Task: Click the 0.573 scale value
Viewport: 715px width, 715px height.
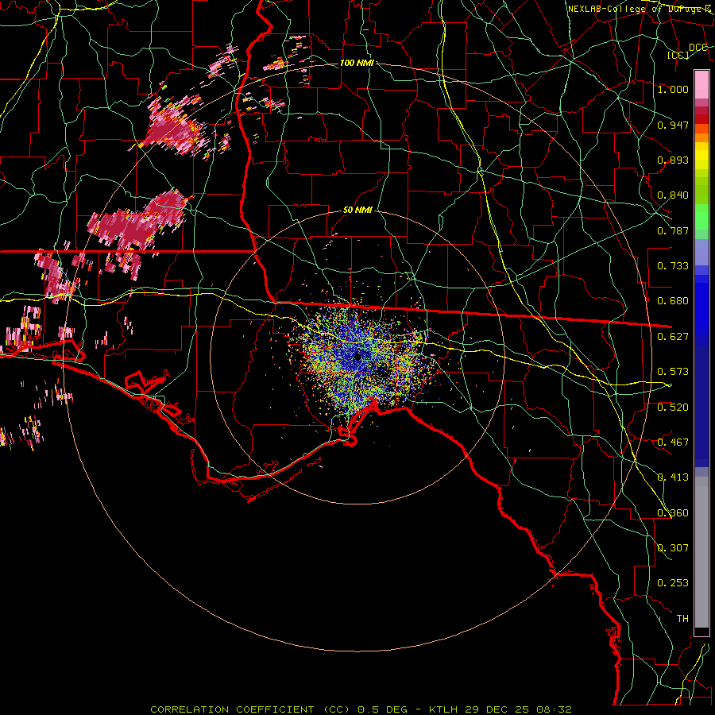Action: click(x=673, y=372)
